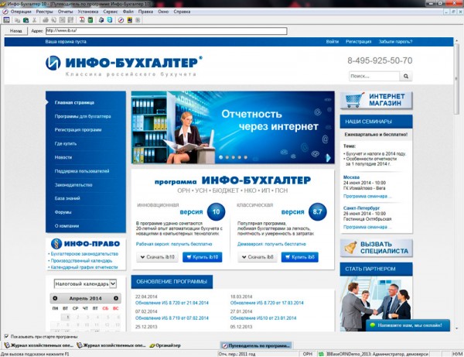Open the Окно menu

pyautogui.click(x=163, y=12)
